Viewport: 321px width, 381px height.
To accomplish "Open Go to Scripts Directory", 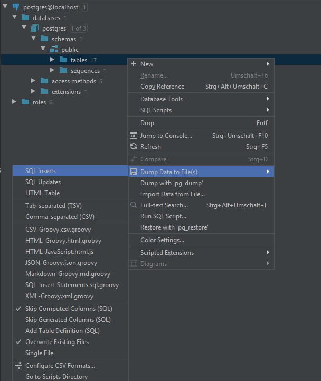I will tap(56, 377).
